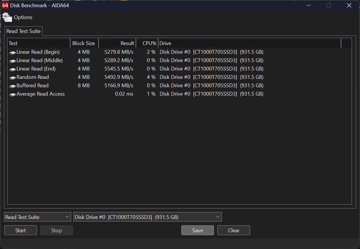360x249 pixels.
Task: Save the benchmark results
Action: [x=198, y=230]
